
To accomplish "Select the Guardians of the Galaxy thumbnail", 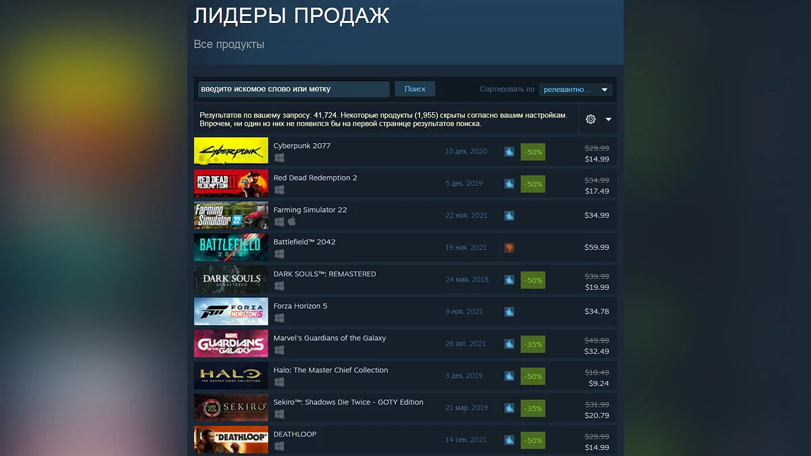I will coord(231,344).
